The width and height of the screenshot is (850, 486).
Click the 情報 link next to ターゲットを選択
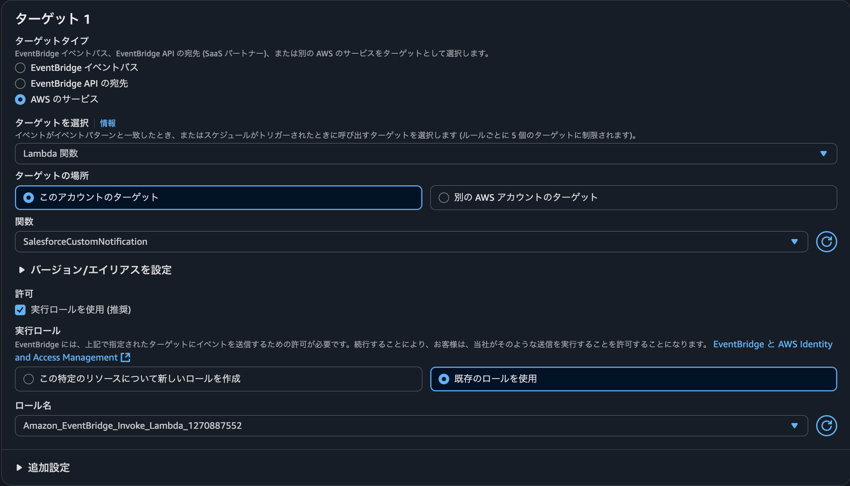[107, 123]
